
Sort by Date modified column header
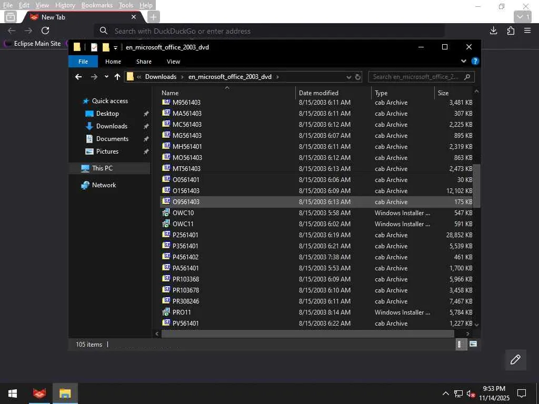(x=333, y=93)
